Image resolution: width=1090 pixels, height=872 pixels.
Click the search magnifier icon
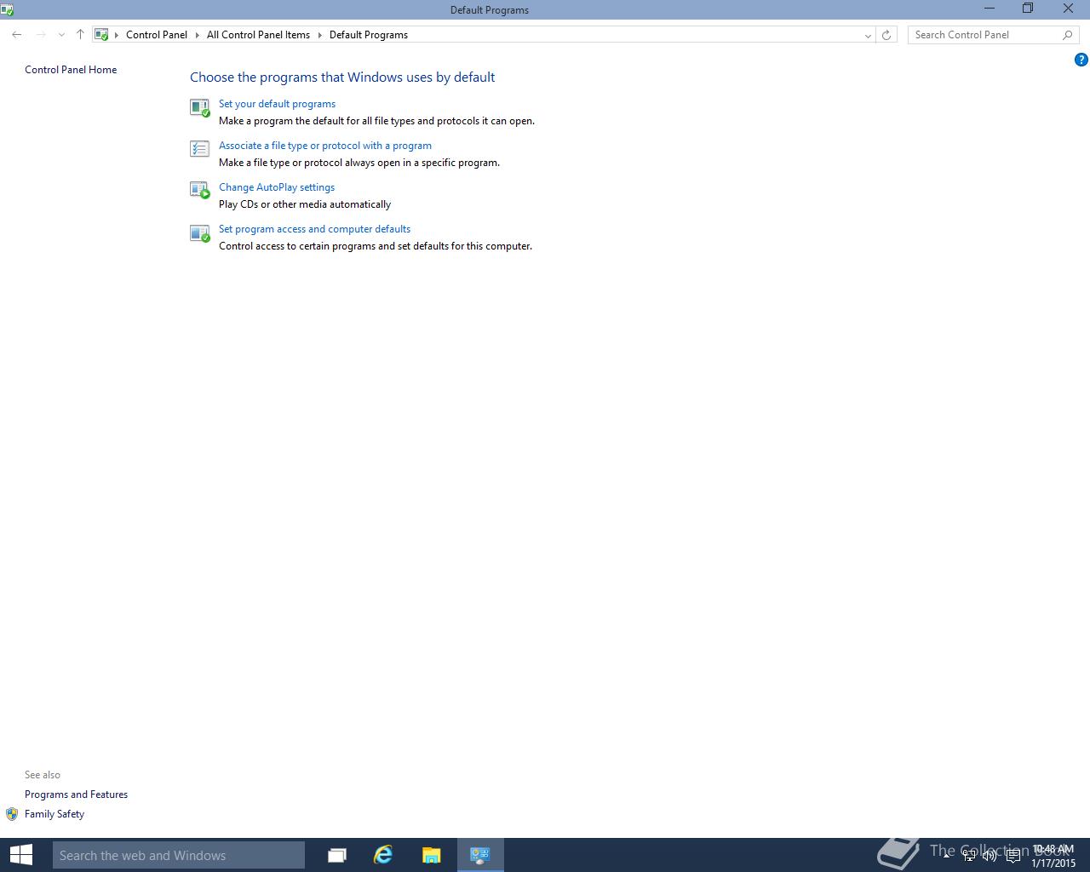[1068, 35]
